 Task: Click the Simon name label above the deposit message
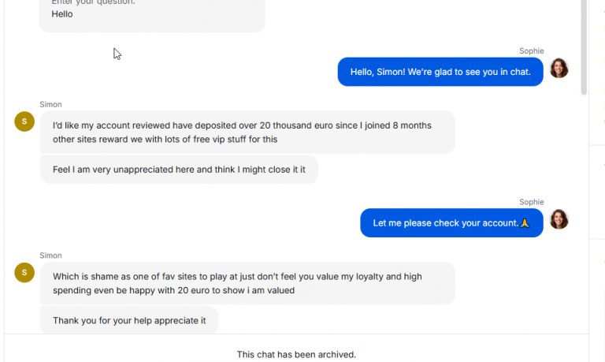tap(50, 104)
